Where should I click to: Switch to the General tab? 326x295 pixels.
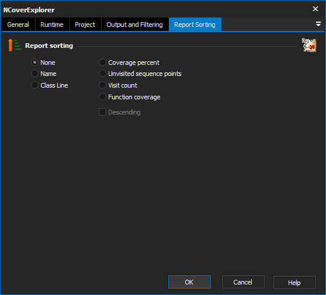18,25
